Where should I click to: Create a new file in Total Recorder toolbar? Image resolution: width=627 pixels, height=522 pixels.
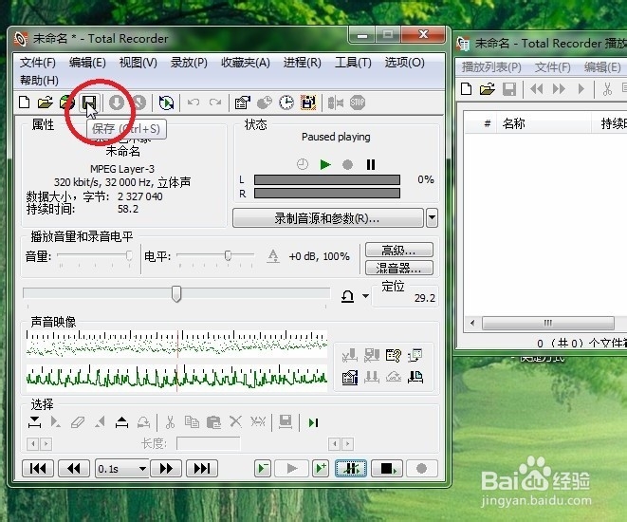coord(25,103)
